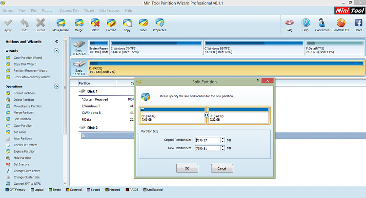Choose Set Inactive operation
Image resolution: width=366 pixels, height=198 pixels.
click(21, 164)
